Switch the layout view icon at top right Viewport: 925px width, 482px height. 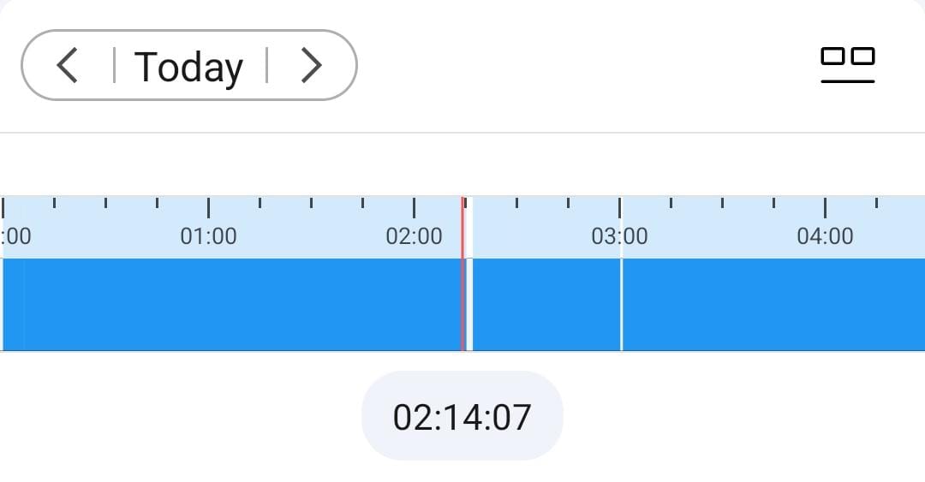coord(847,64)
